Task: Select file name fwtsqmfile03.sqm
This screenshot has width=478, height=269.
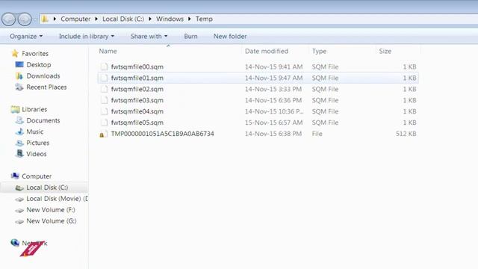Action: [x=137, y=100]
